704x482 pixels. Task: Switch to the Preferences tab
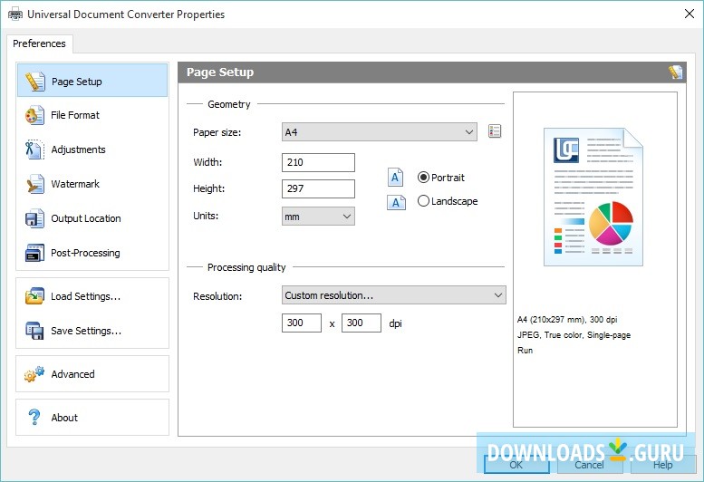[x=40, y=43]
